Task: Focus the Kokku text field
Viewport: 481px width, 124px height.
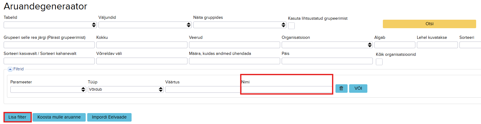Action: 142,45
